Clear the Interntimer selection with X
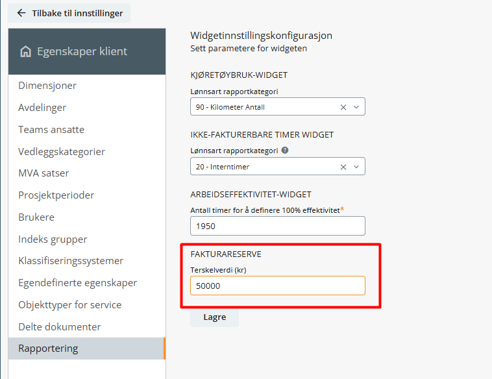This screenshot has width=492, height=379. 343,167
